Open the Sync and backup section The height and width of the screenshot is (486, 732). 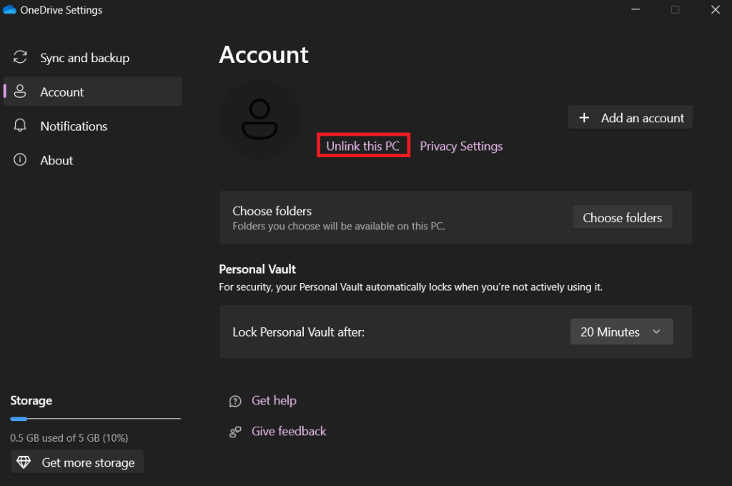tap(92, 57)
